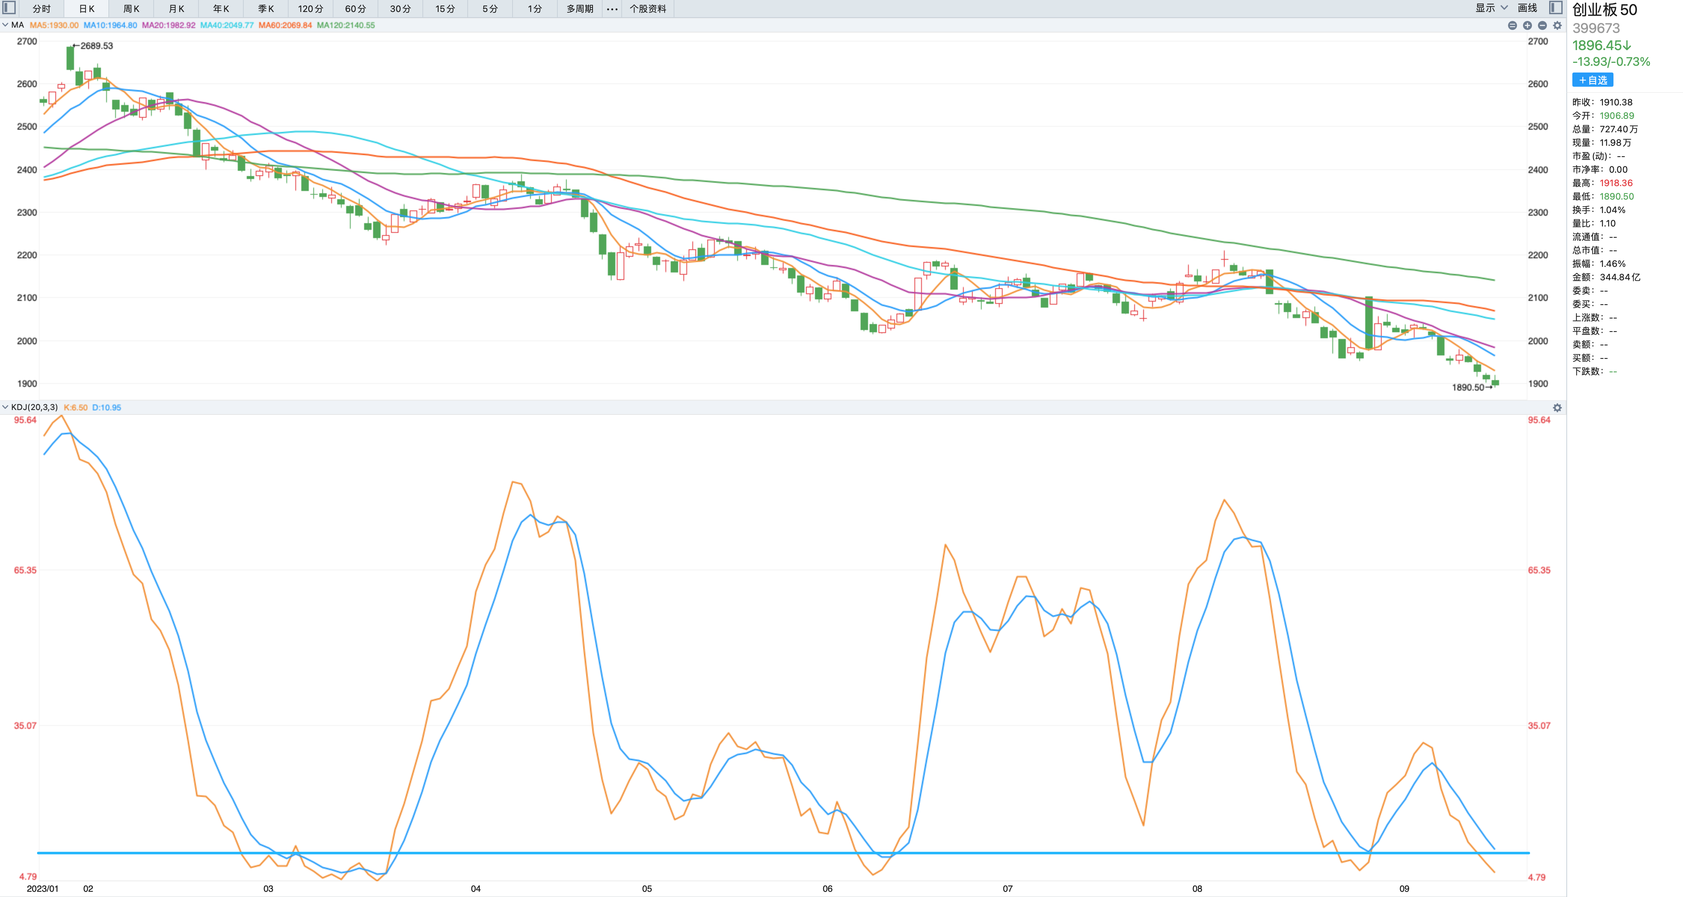The height and width of the screenshot is (897, 1683).
Task: Open 个股资料 stock info tab
Action: tap(647, 9)
